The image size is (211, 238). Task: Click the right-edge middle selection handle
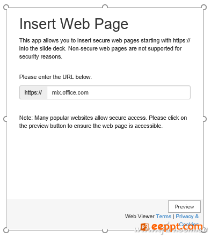coord(204,119)
